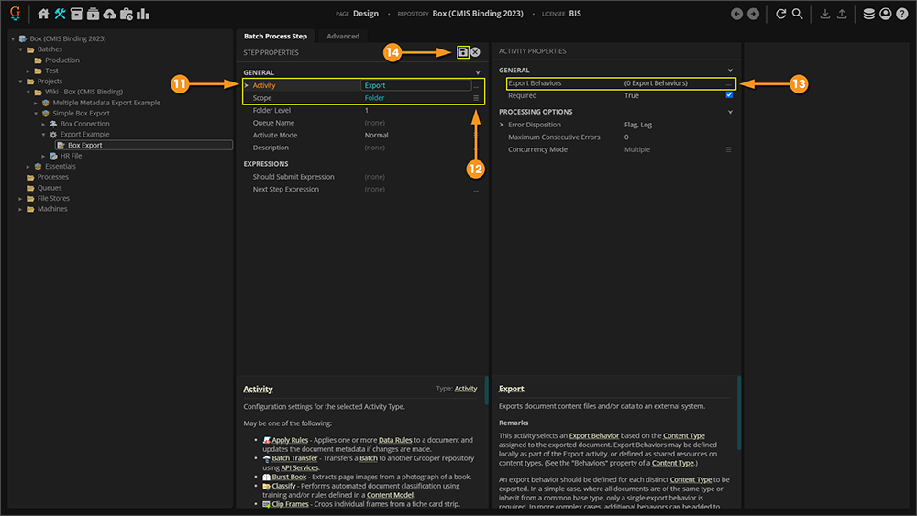The width and height of the screenshot is (917, 516).
Task: Click the refresh icon in top bar
Action: click(x=781, y=14)
